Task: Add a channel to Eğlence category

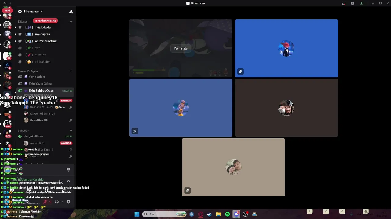Action: point(71,22)
